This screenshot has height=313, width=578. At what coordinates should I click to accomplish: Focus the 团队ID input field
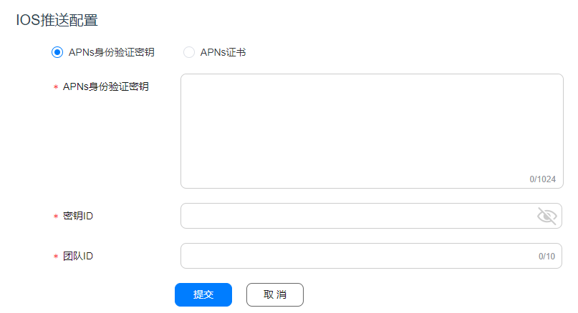pyautogui.click(x=371, y=256)
